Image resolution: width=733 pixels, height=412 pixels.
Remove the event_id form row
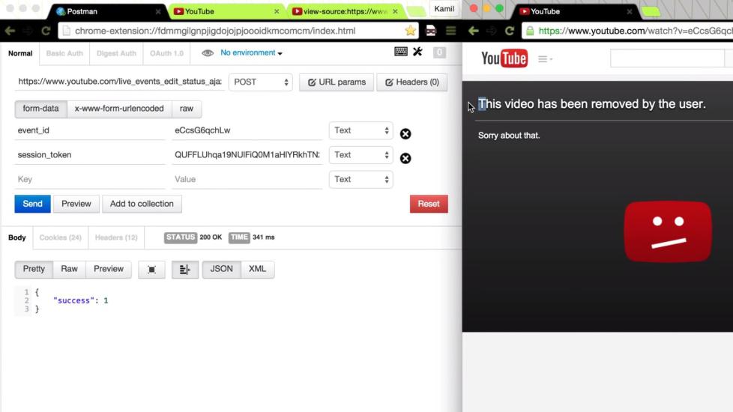[x=405, y=134]
